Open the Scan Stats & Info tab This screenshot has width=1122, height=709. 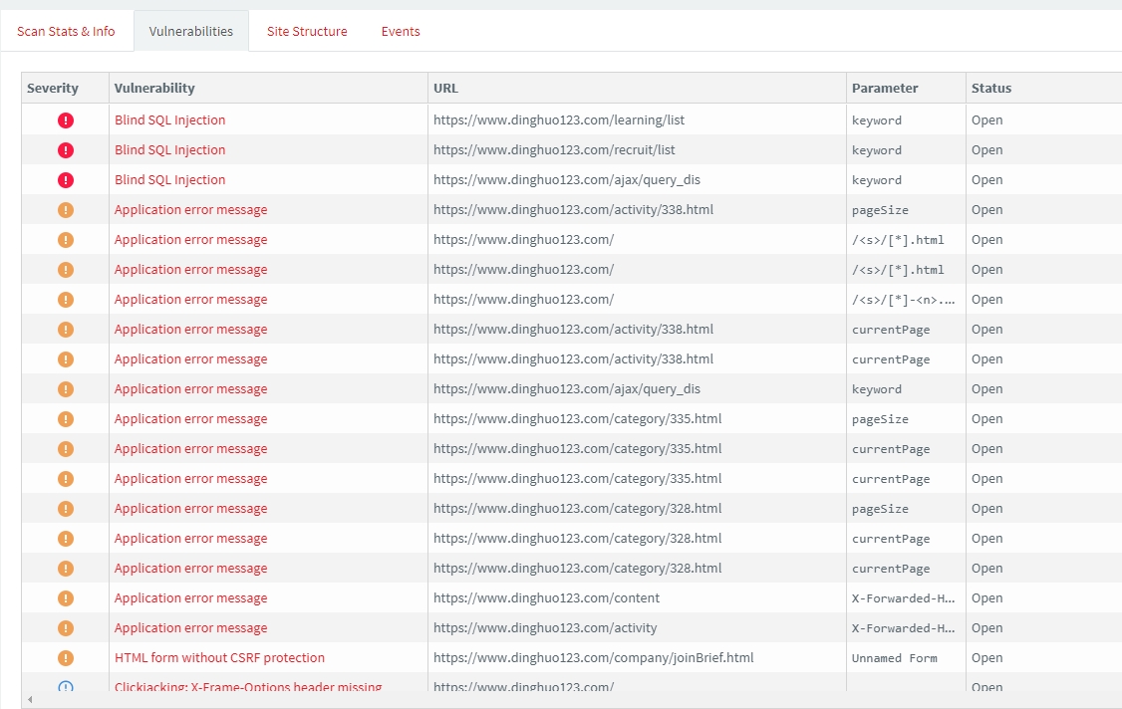[66, 32]
